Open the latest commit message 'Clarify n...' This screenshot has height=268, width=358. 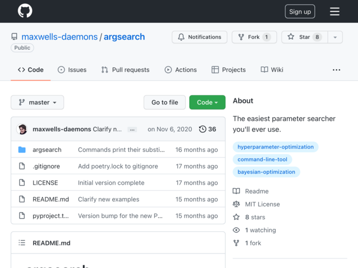[107, 129]
